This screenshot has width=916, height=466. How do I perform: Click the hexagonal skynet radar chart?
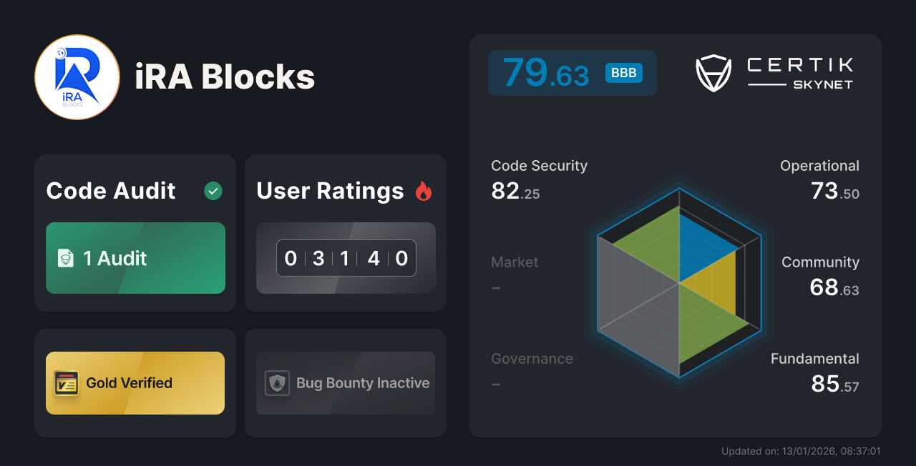(x=678, y=286)
